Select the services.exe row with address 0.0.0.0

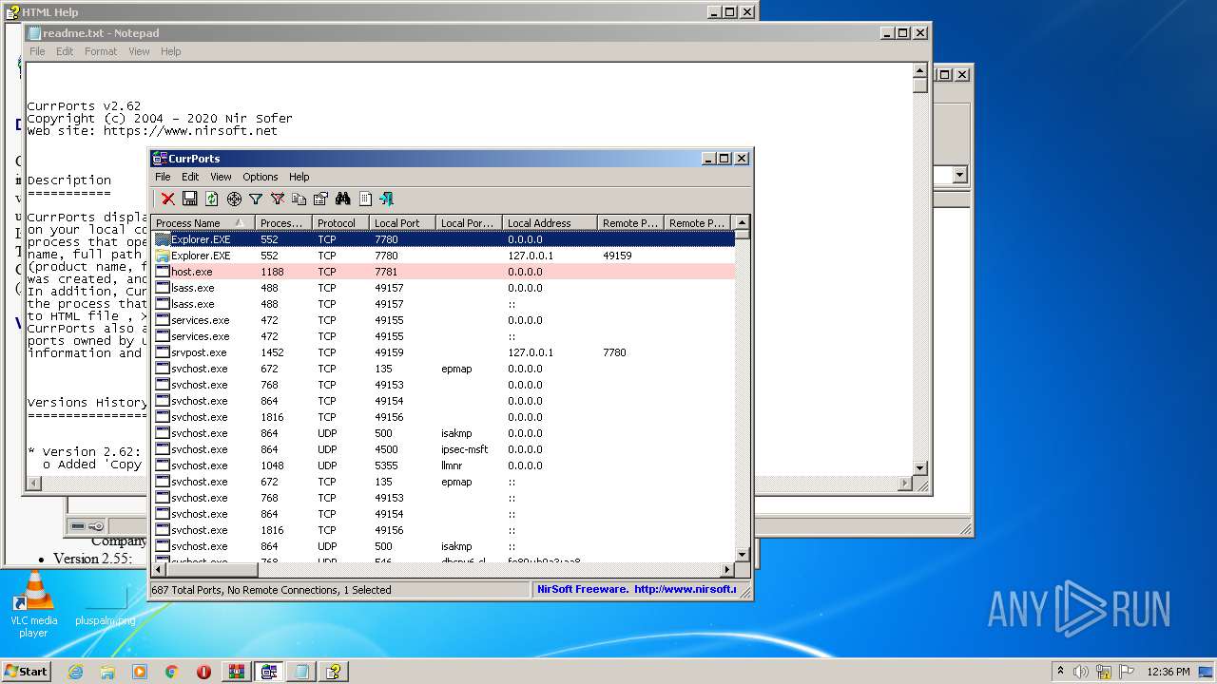point(444,320)
